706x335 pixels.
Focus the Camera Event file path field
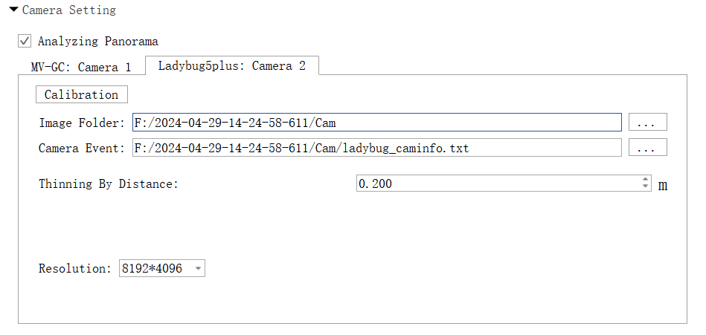pyautogui.click(x=376, y=148)
